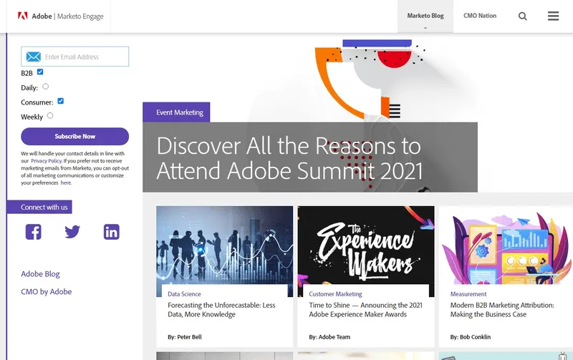Open the crowd forecasting article thumbnail

pyautogui.click(x=225, y=245)
